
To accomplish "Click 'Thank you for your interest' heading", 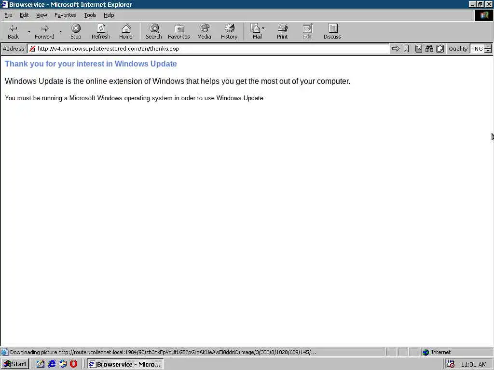I will (x=91, y=64).
